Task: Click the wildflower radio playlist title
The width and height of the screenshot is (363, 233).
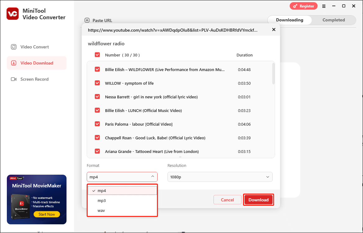Action: point(106,44)
